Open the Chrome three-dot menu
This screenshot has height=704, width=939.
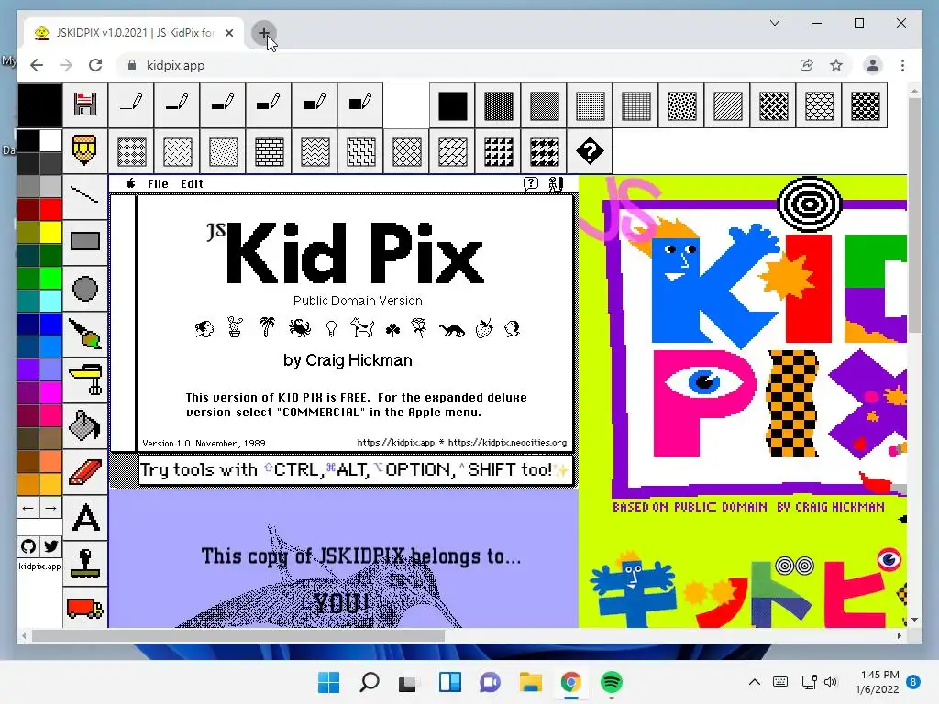coord(902,65)
